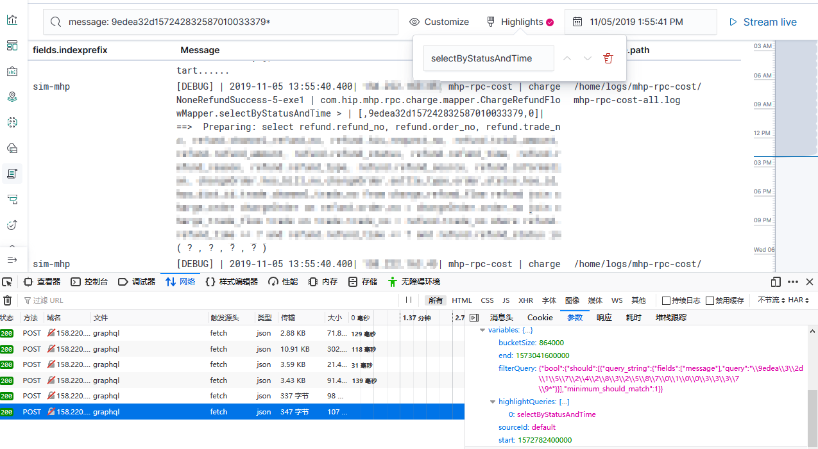Open the Customize view options
Screen dimensions: 818x449
point(439,22)
